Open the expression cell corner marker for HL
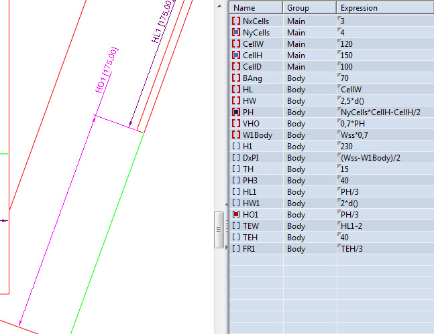 click(x=339, y=86)
